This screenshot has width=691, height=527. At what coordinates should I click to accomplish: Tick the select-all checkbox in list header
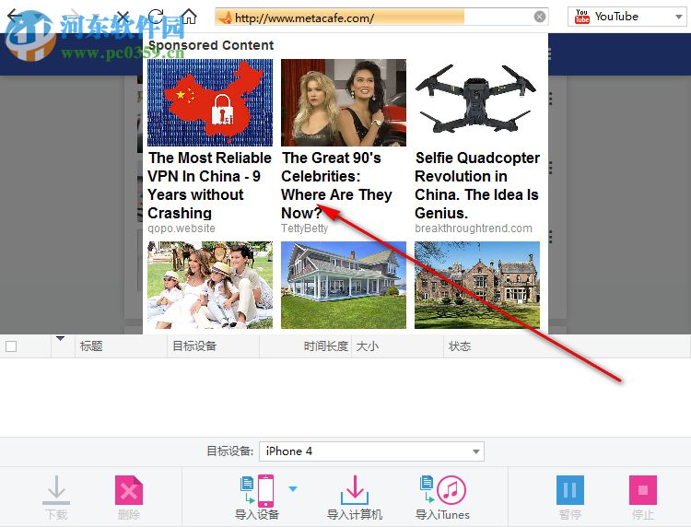click(11, 346)
